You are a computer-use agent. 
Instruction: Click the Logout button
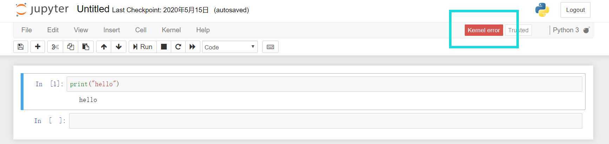pos(575,10)
